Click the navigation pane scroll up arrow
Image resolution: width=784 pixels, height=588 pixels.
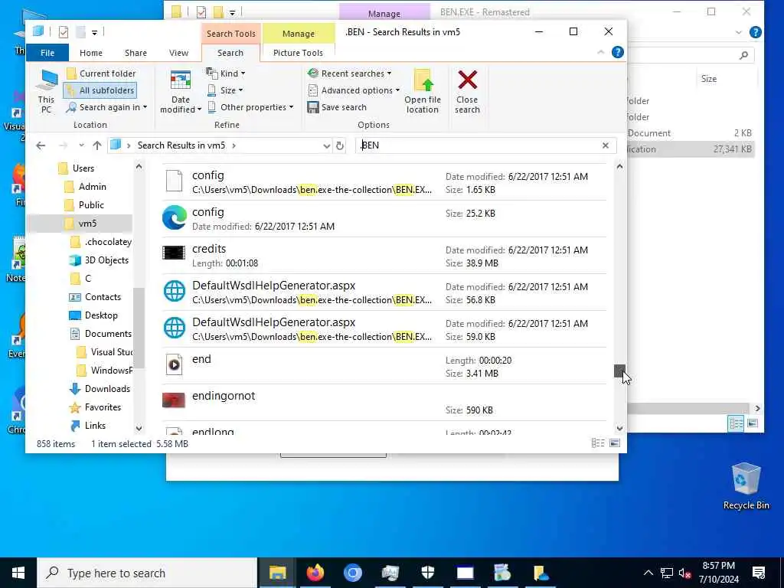[x=139, y=166]
